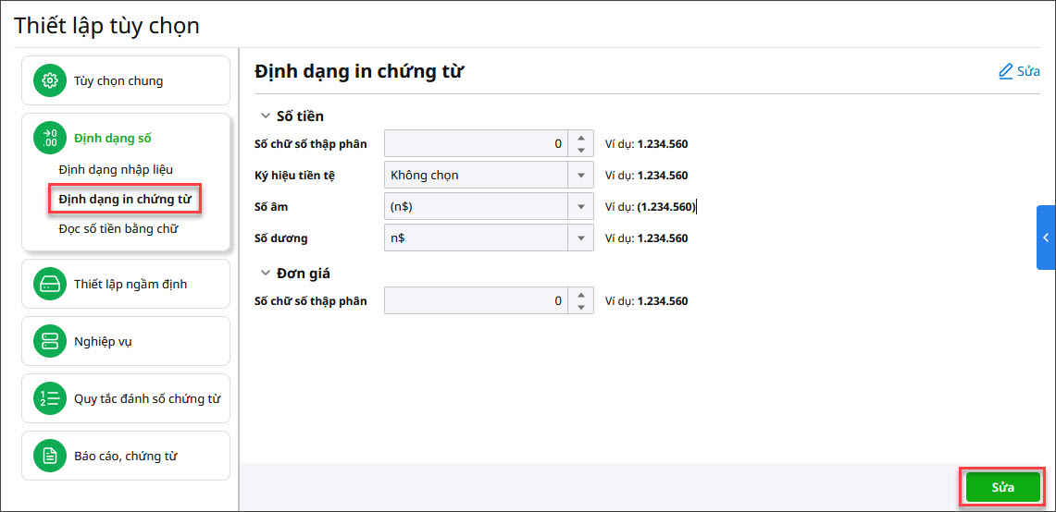Select Định dạng nhập liệu submenu item

pyautogui.click(x=116, y=169)
